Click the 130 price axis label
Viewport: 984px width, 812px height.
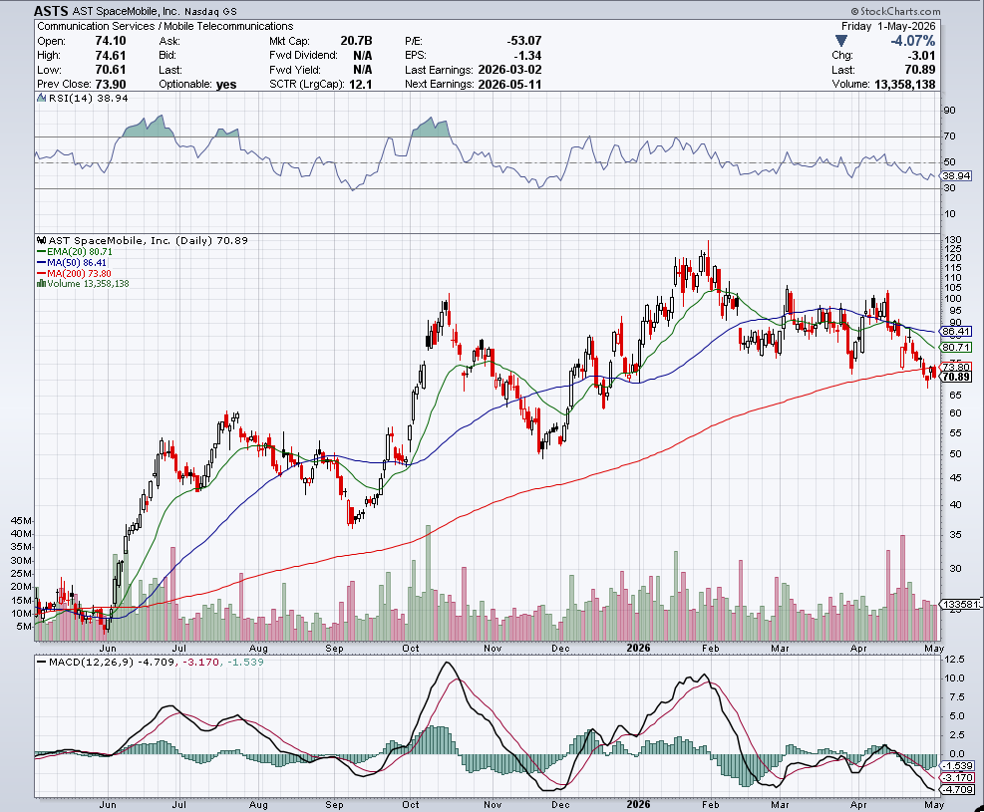click(x=953, y=240)
